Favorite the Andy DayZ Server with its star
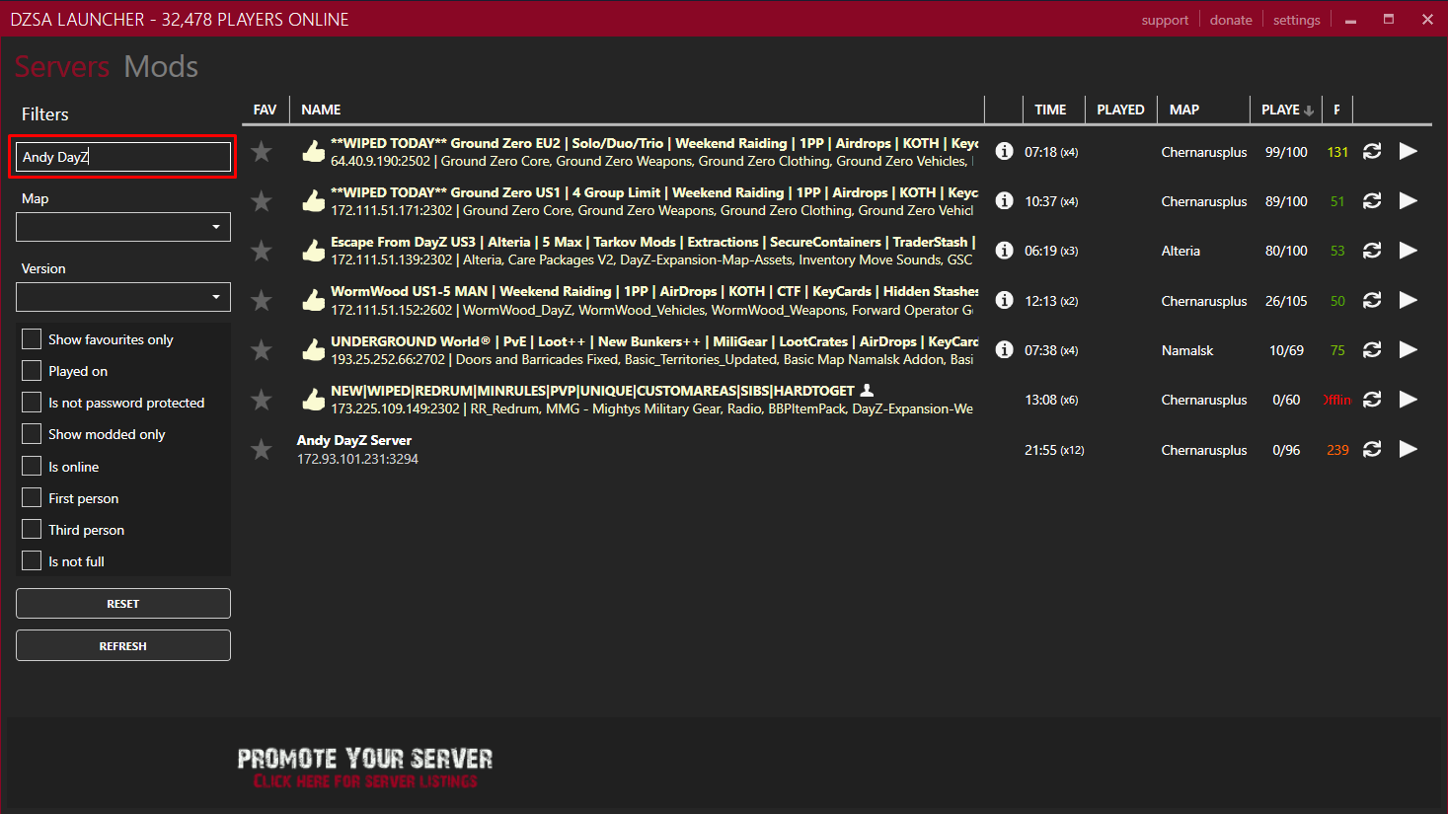 pos(261,449)
